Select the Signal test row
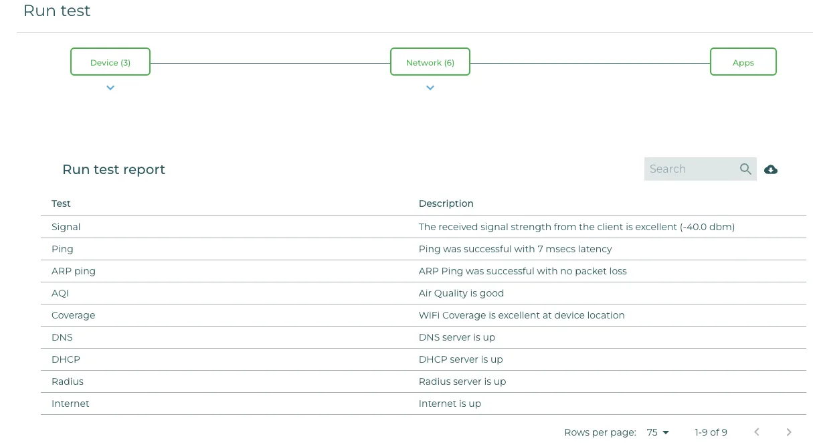The width and height of the screenshot is (813, 443). pos(424,227)
